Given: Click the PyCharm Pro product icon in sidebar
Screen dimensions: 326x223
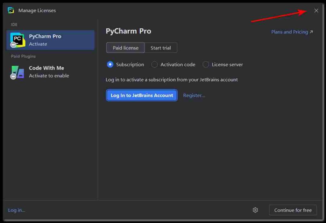Looking at the screenshot, I should click(18, 40).
